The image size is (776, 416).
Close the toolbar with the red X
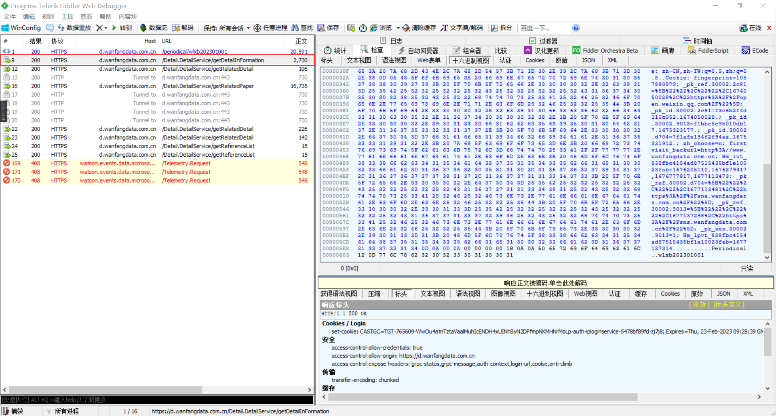pos(769,28)
